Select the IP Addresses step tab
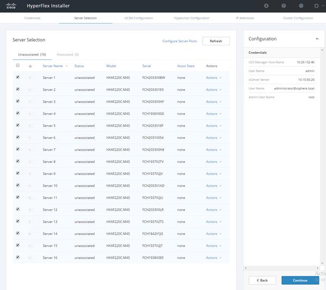Screen dimensions: 326x290 click(245, 18)
